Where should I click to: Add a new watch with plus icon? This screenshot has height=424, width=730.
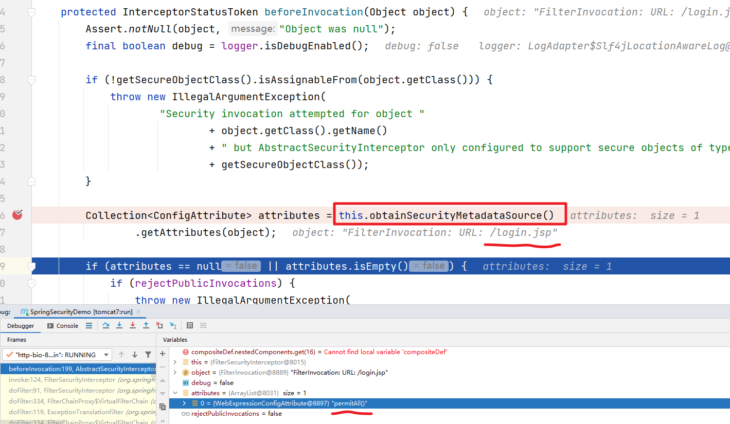(x=163, y=354)
